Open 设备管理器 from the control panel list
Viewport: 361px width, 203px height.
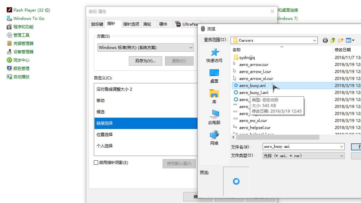pos(24,52)
